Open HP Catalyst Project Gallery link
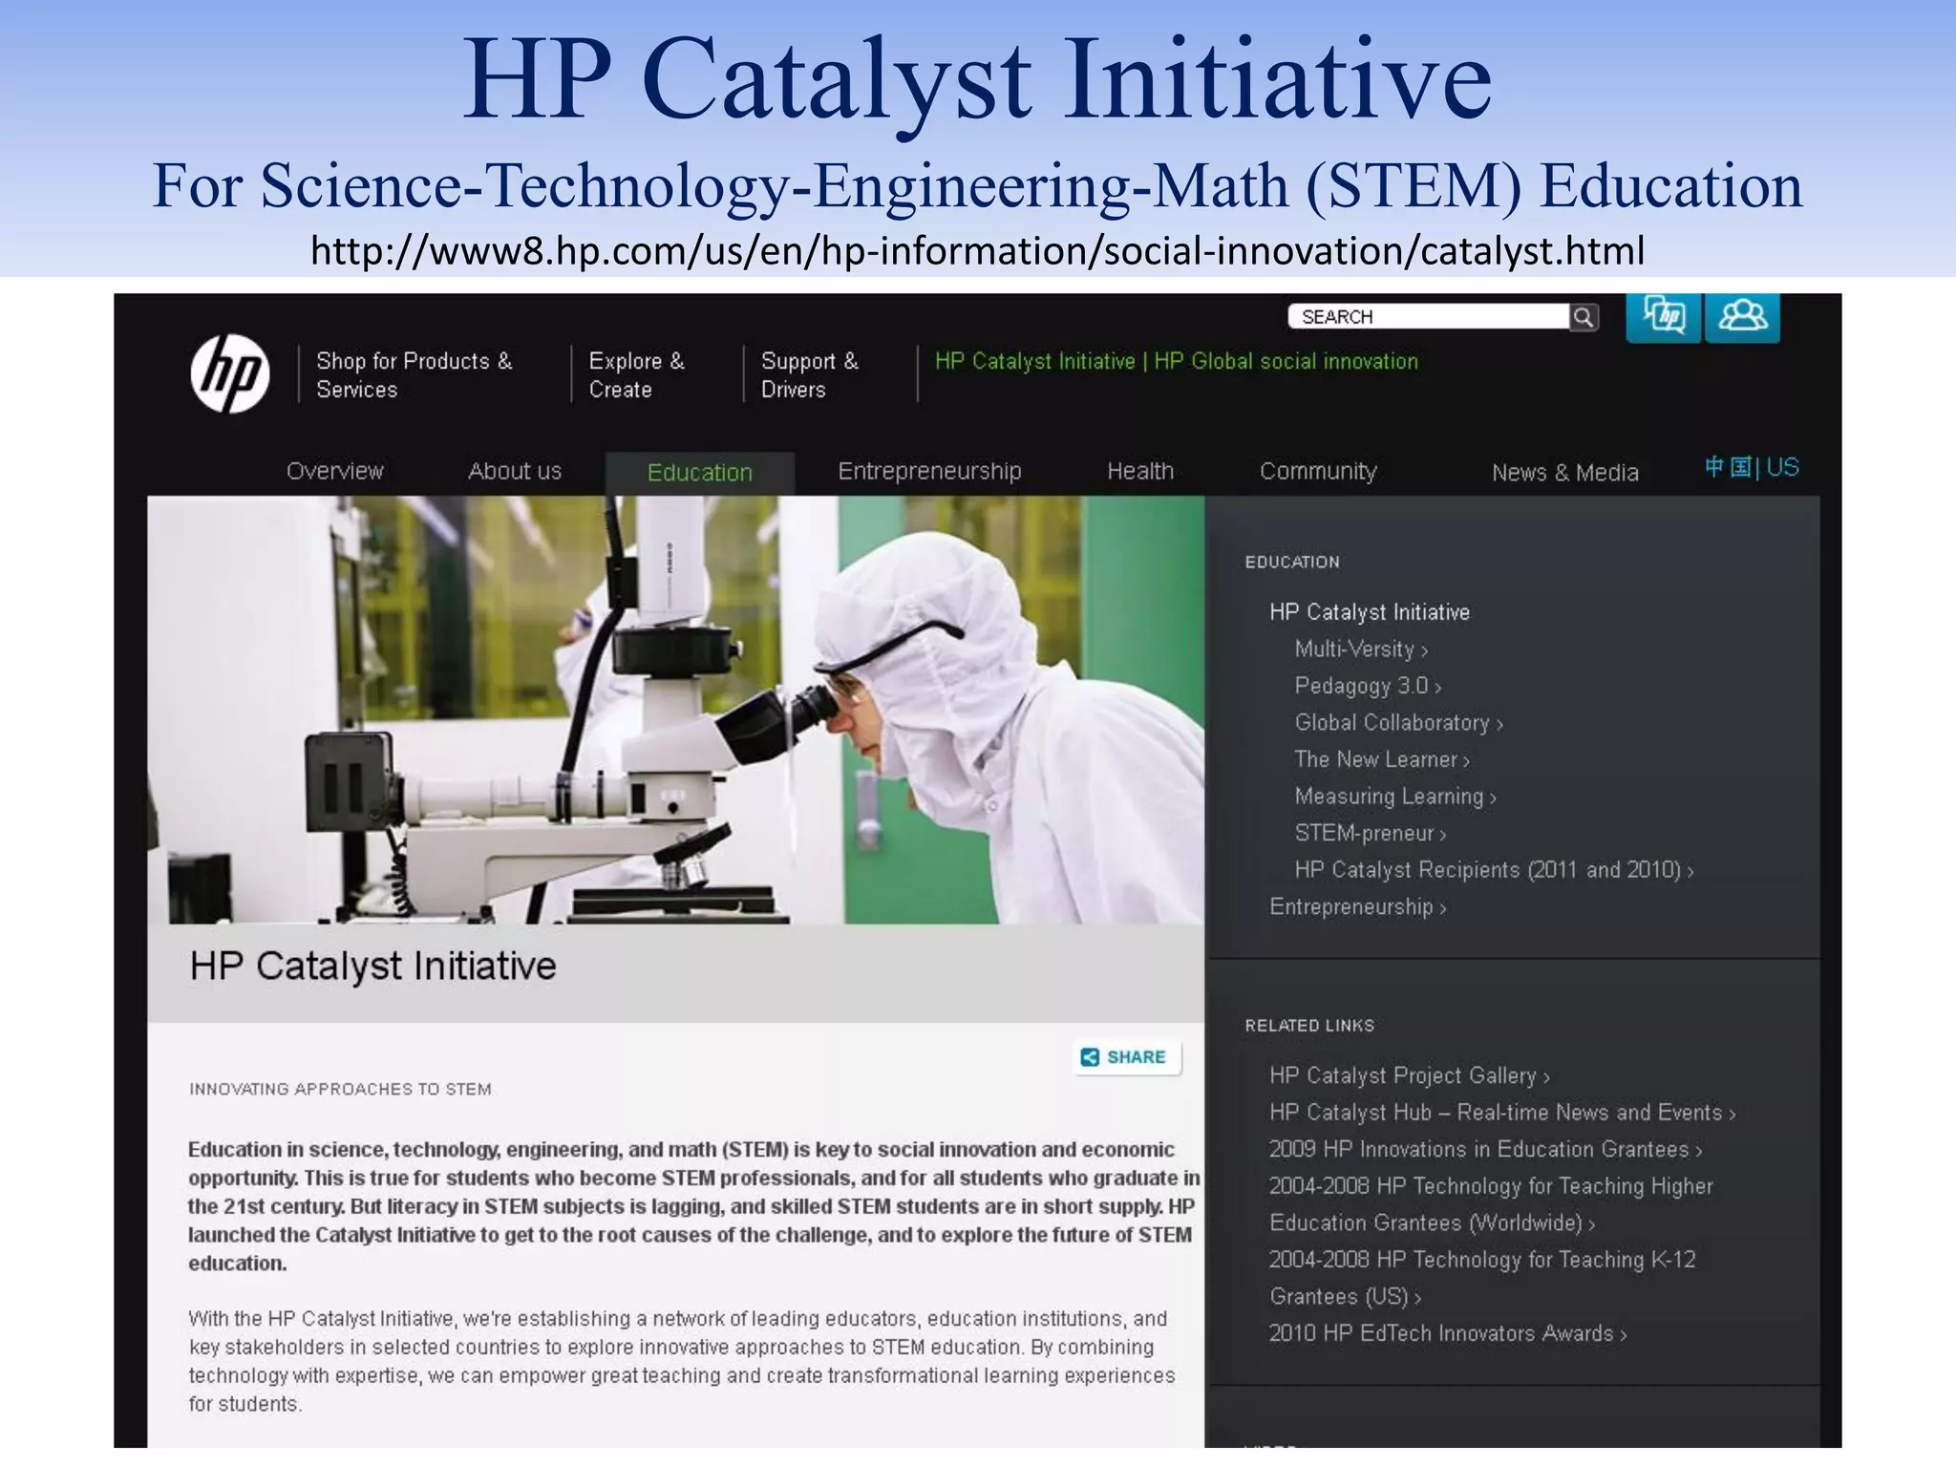 point(1409,1075)
